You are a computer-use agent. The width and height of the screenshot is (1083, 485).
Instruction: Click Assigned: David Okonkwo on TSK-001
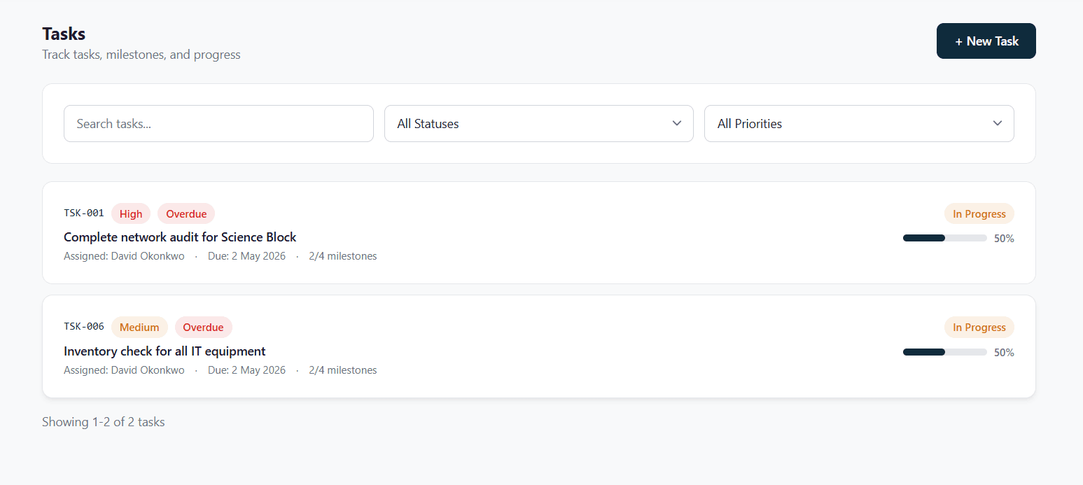tap(124, 256)
